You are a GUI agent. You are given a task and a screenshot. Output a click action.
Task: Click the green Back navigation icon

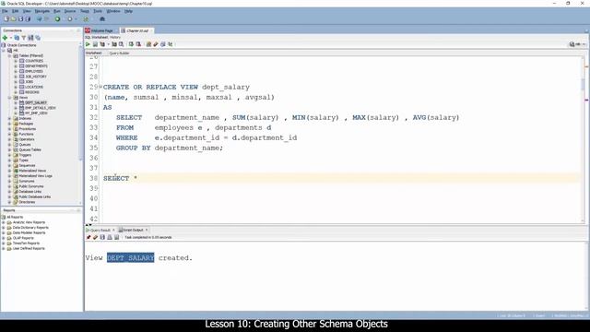pyautogui.click(x=57, y=18)
